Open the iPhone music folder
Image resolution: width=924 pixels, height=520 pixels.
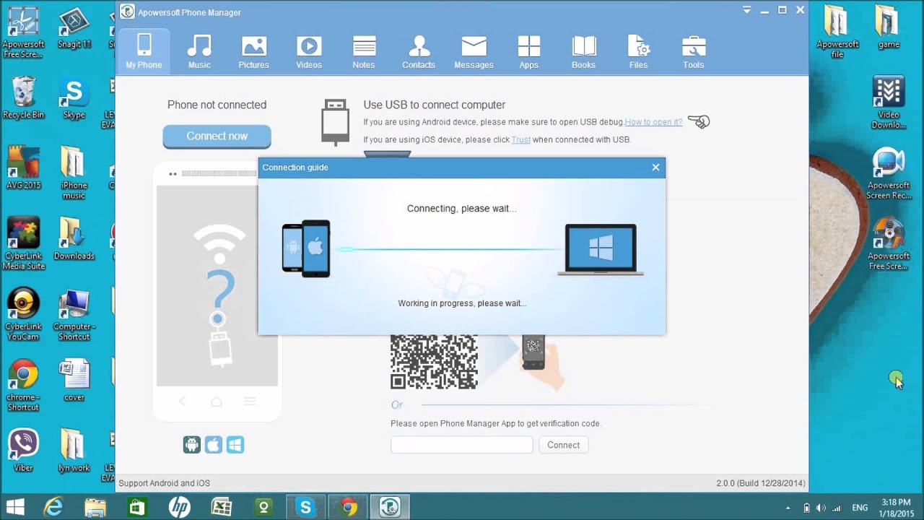click(x=74, y=173)
